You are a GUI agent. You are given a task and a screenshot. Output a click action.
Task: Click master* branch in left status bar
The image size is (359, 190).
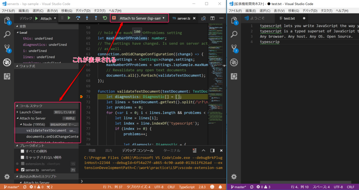[x=12, y=187]
